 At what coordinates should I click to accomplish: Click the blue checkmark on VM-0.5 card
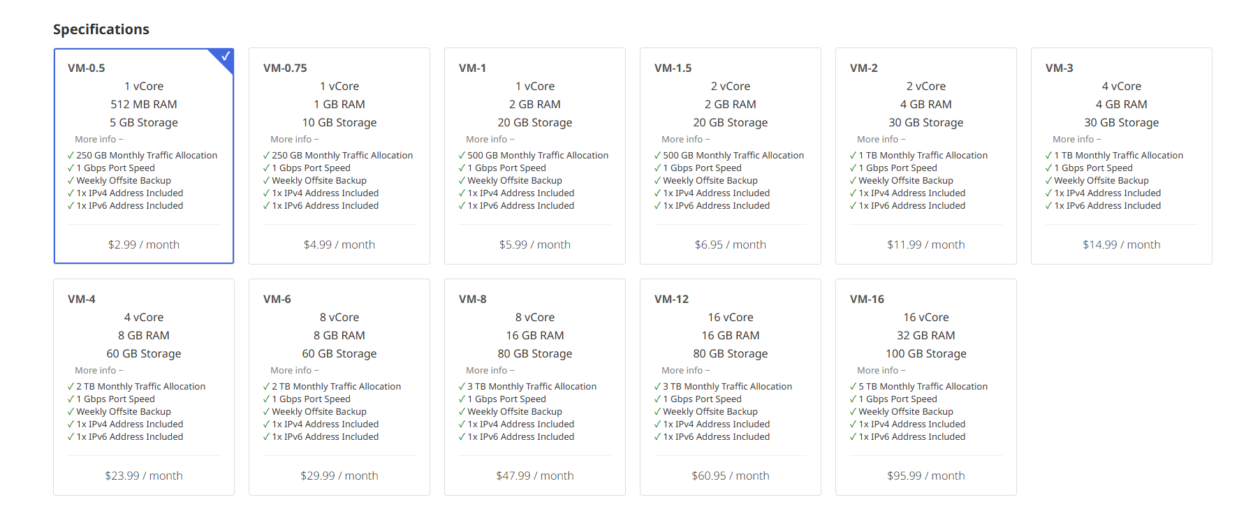(225, 57)
